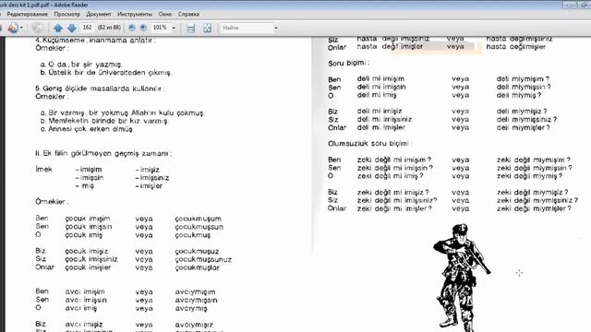
Task: Click the Найти search field
Action: (247, 28)
